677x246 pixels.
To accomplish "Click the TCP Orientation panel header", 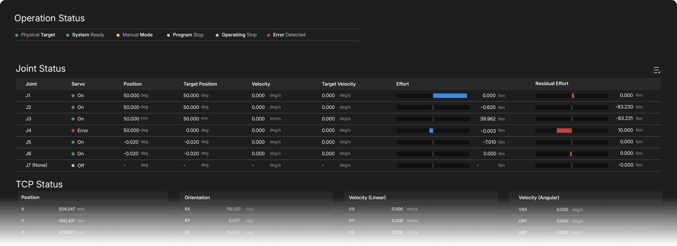I will click(x=256, y=197).
